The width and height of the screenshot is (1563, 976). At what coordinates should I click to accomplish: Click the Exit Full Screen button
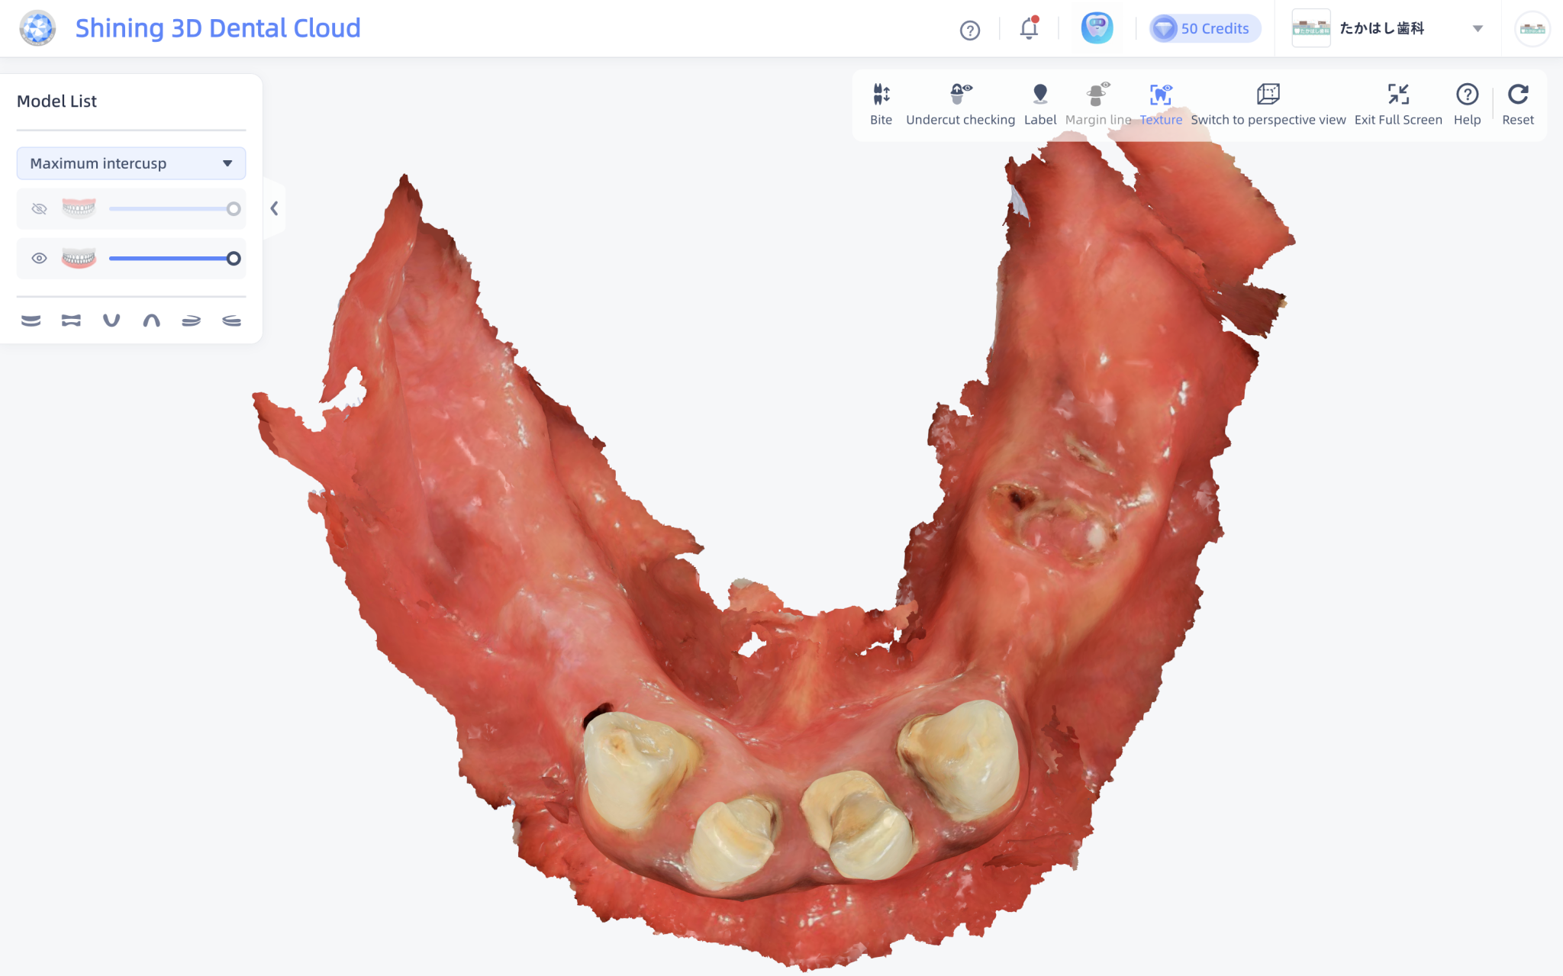[x=1397, y=103]
